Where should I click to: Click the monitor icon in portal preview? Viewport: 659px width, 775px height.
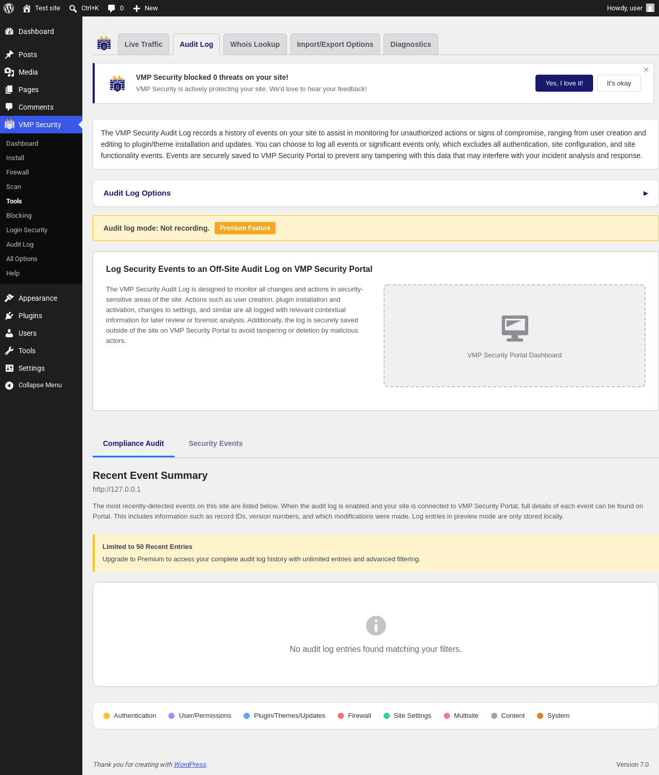(515, 328)
